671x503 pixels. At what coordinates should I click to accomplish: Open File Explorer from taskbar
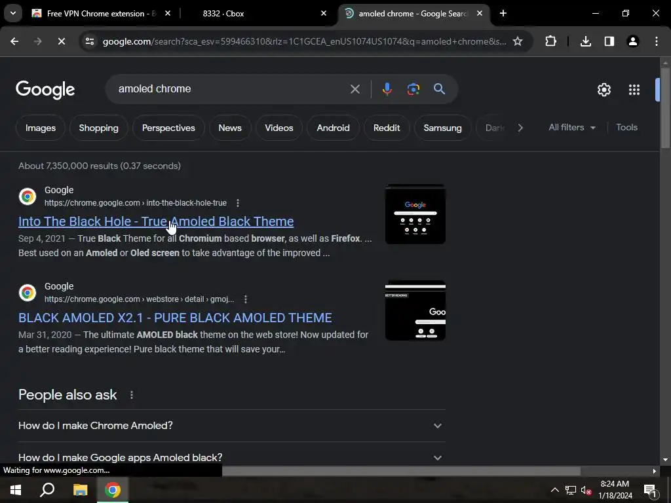click(80, 490)
